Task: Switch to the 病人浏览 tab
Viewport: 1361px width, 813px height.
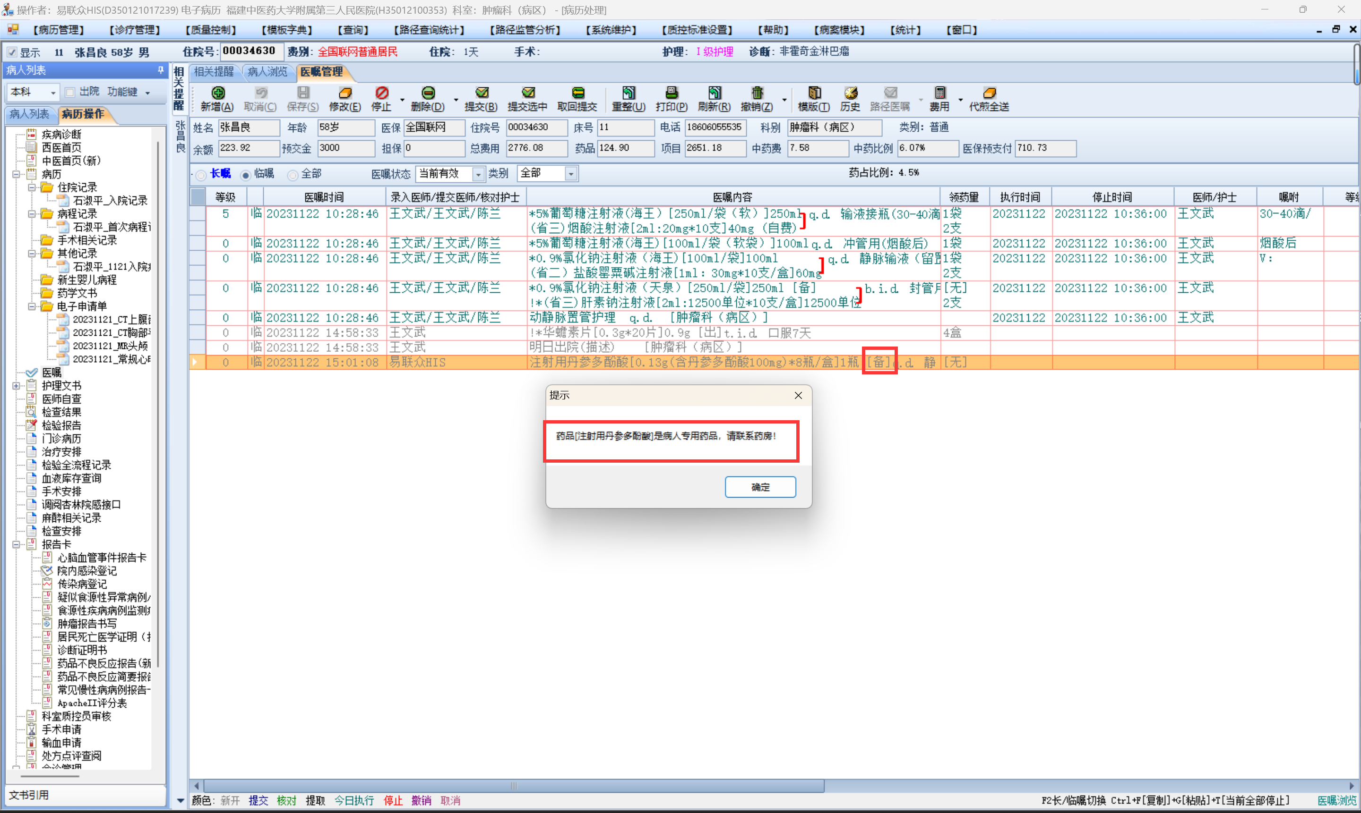Action: [x=267, y=72]
